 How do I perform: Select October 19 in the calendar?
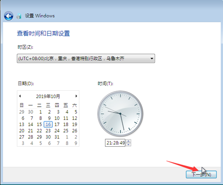point(75,124)
